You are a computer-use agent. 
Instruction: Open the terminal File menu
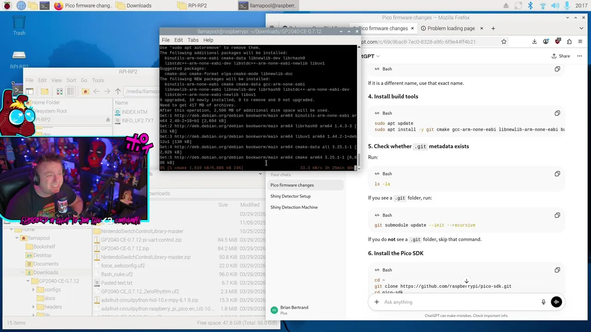point(165,40)
